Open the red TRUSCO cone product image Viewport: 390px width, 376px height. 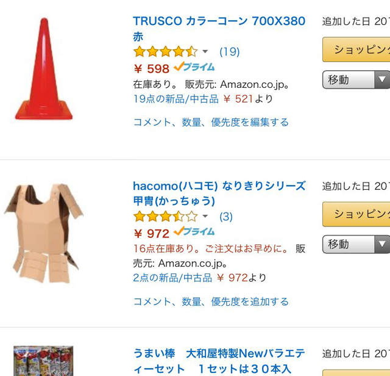click(44, 69)
